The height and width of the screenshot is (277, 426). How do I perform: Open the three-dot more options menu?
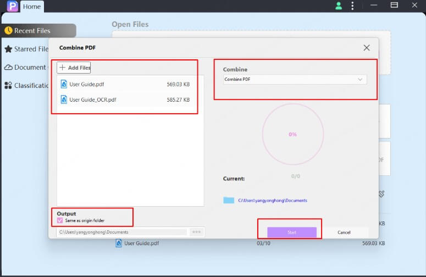point(352,5)
